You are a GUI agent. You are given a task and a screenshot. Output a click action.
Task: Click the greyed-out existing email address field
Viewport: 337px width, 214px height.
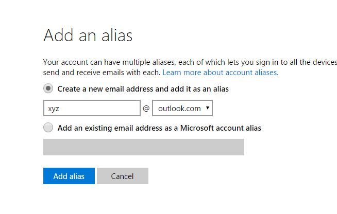pyautogui.click(x=143, y=147)
